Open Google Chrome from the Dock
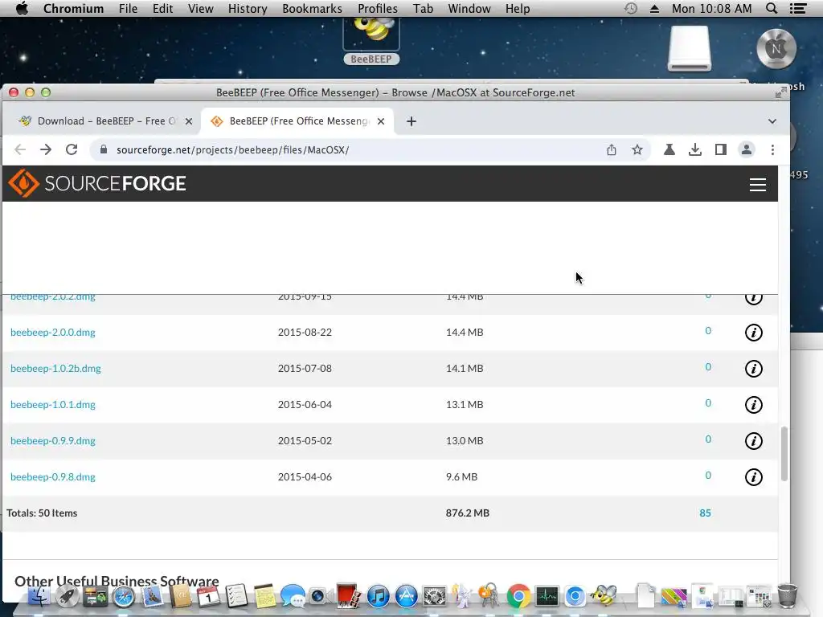This screenshot has height=617, width=823. pos(518,596)
